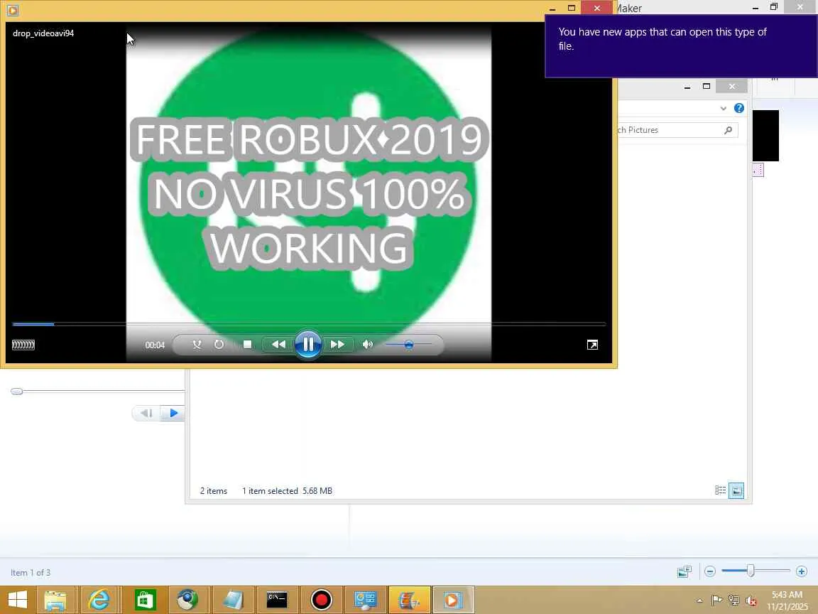The height and width of the screenshot is (614, 818).
Task: Close the Windows Media Player window
Action: 596,8
